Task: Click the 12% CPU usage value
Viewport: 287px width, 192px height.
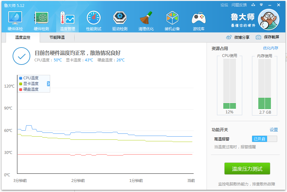Action: coord(229,112)
